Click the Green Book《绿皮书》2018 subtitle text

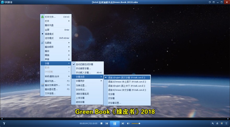tap(115, 112)
